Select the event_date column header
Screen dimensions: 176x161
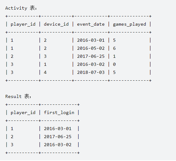91,24
